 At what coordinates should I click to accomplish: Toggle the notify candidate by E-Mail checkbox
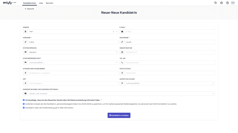[x=24, y=108]
